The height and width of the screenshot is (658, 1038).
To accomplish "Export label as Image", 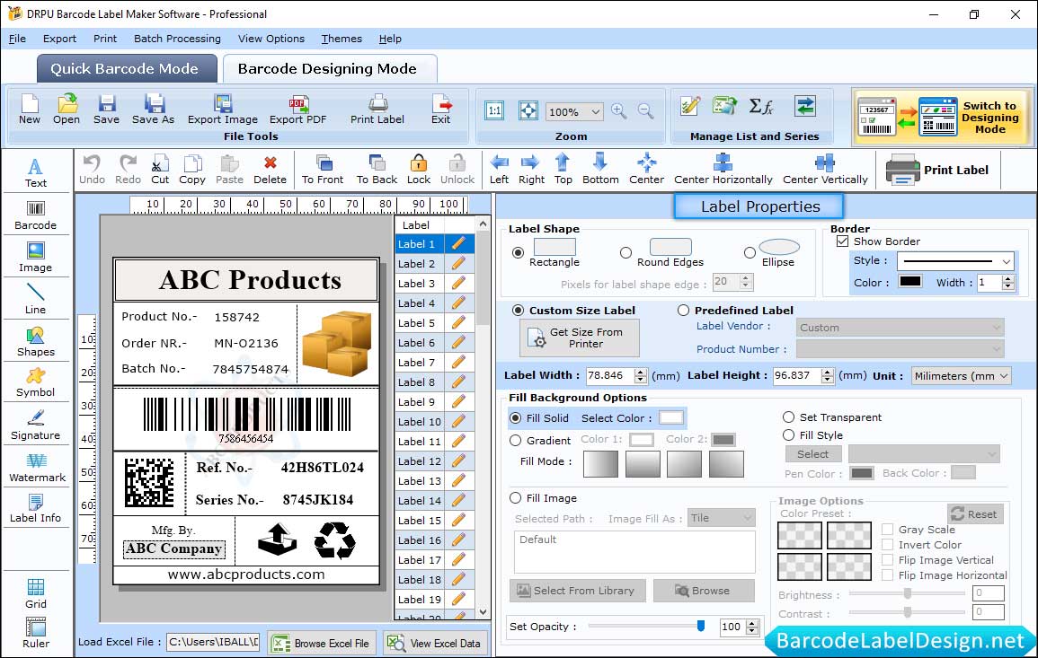I will 223,110.
